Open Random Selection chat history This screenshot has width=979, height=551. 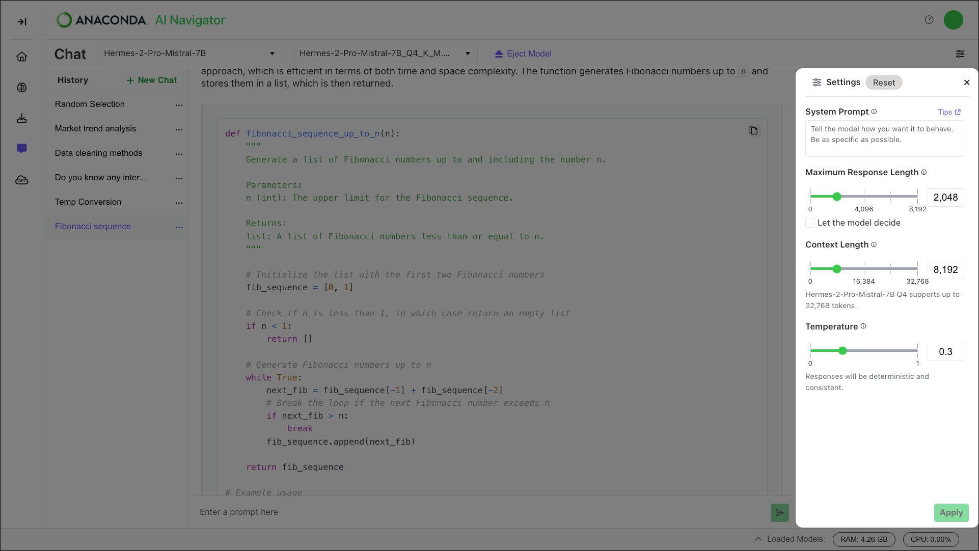[x=90, y=104]
